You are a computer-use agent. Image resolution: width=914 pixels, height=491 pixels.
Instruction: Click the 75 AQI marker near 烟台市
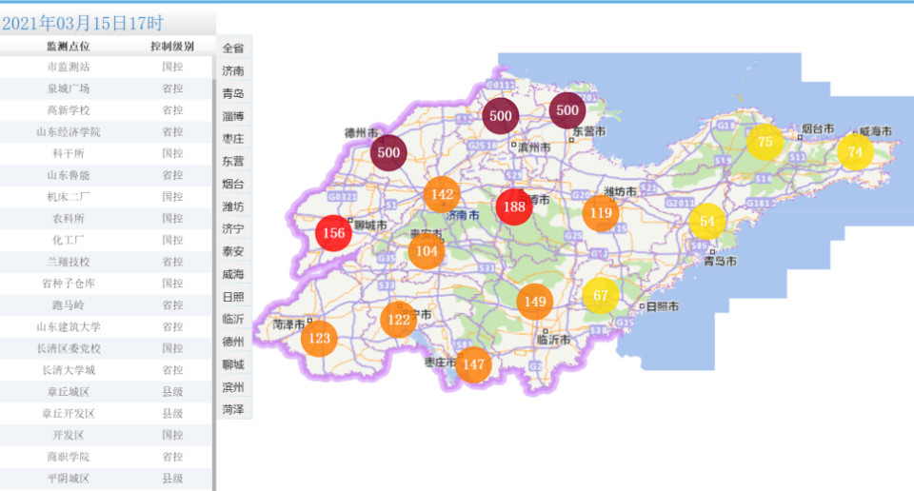[765, 142]
